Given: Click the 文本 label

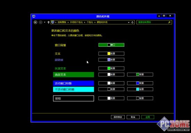Looking at the screenshot, I should pos(58,54).
